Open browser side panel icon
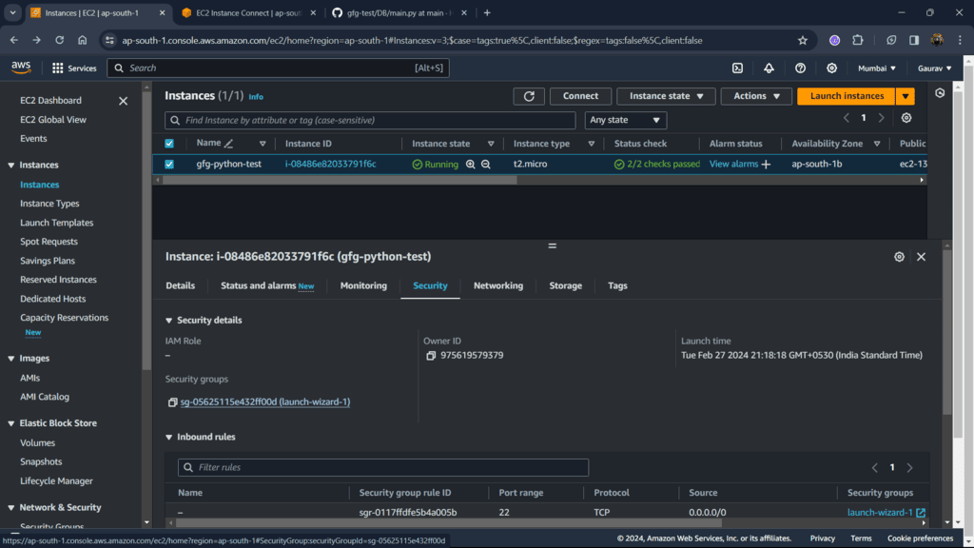974x548 pixels. point(914,40)
